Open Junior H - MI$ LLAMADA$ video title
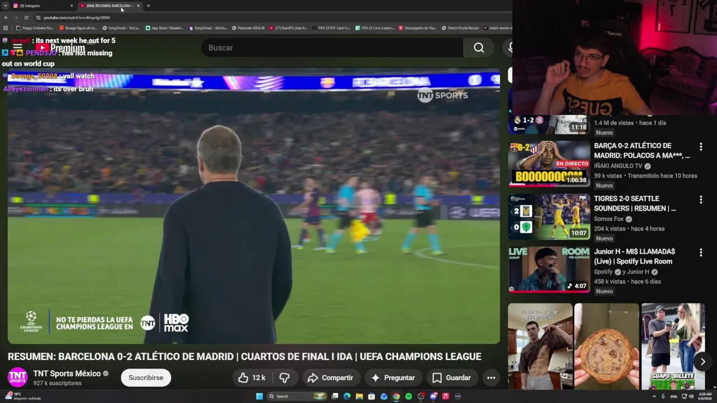The height and width of the screenshot is (403, 717). coord(635,256)
